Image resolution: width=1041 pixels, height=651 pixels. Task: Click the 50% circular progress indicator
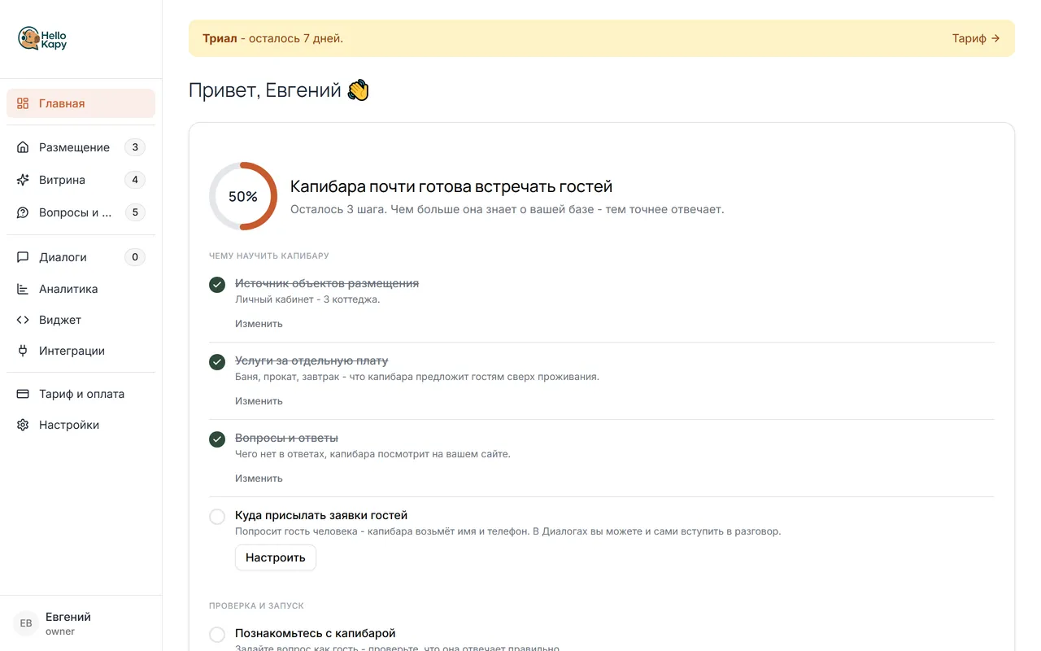pos(243,196)
